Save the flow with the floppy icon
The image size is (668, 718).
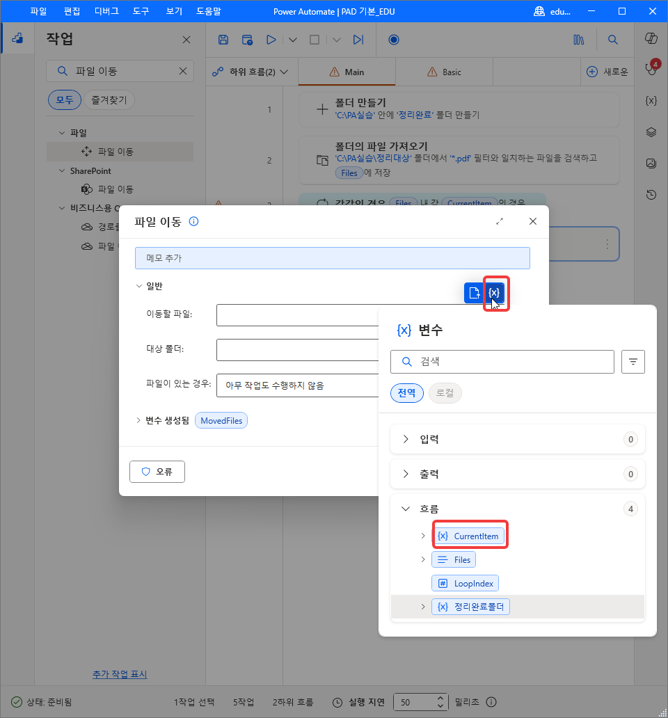223,40
